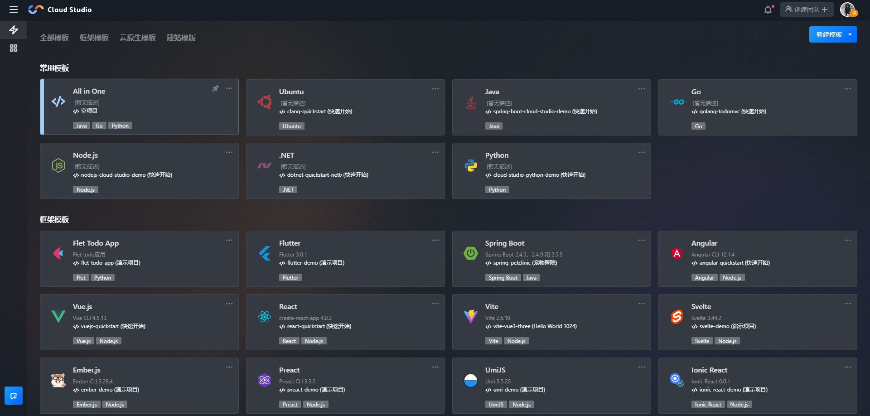This screenshot has height=416, width=870.
Task: Click the Ionic React logo icon
Action: pos(677,380)
